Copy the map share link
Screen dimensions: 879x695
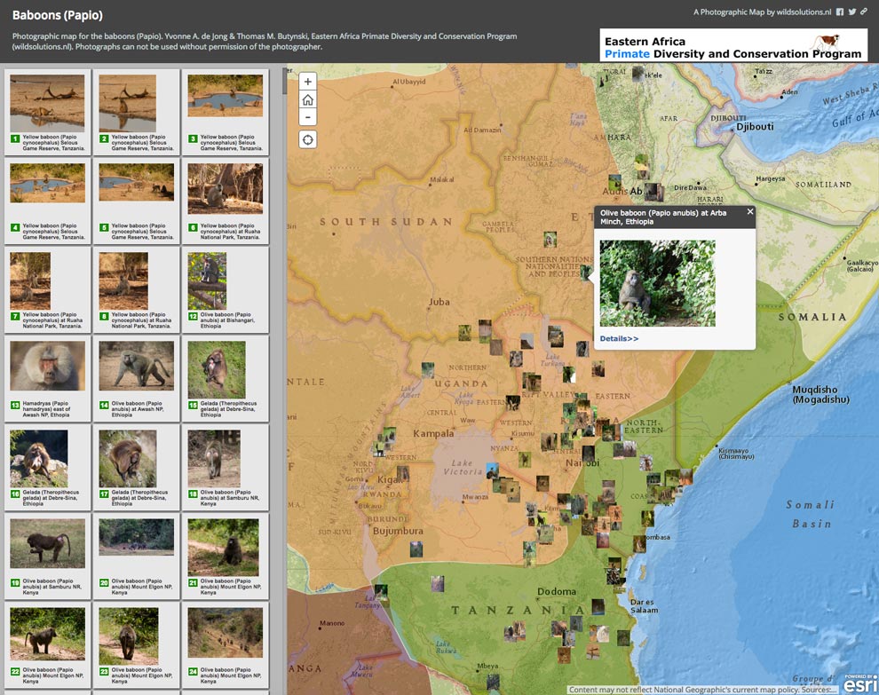click(864, 12)
